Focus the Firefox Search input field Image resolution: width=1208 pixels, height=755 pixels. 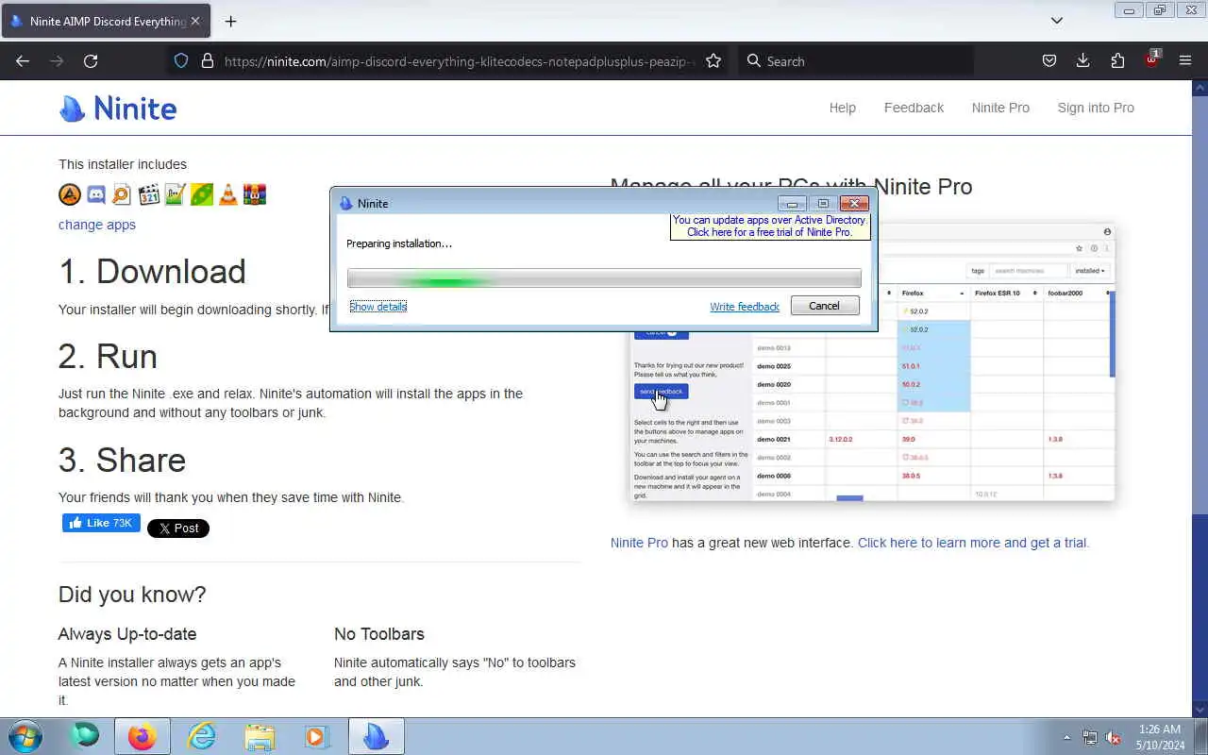(x=855, y=60)
